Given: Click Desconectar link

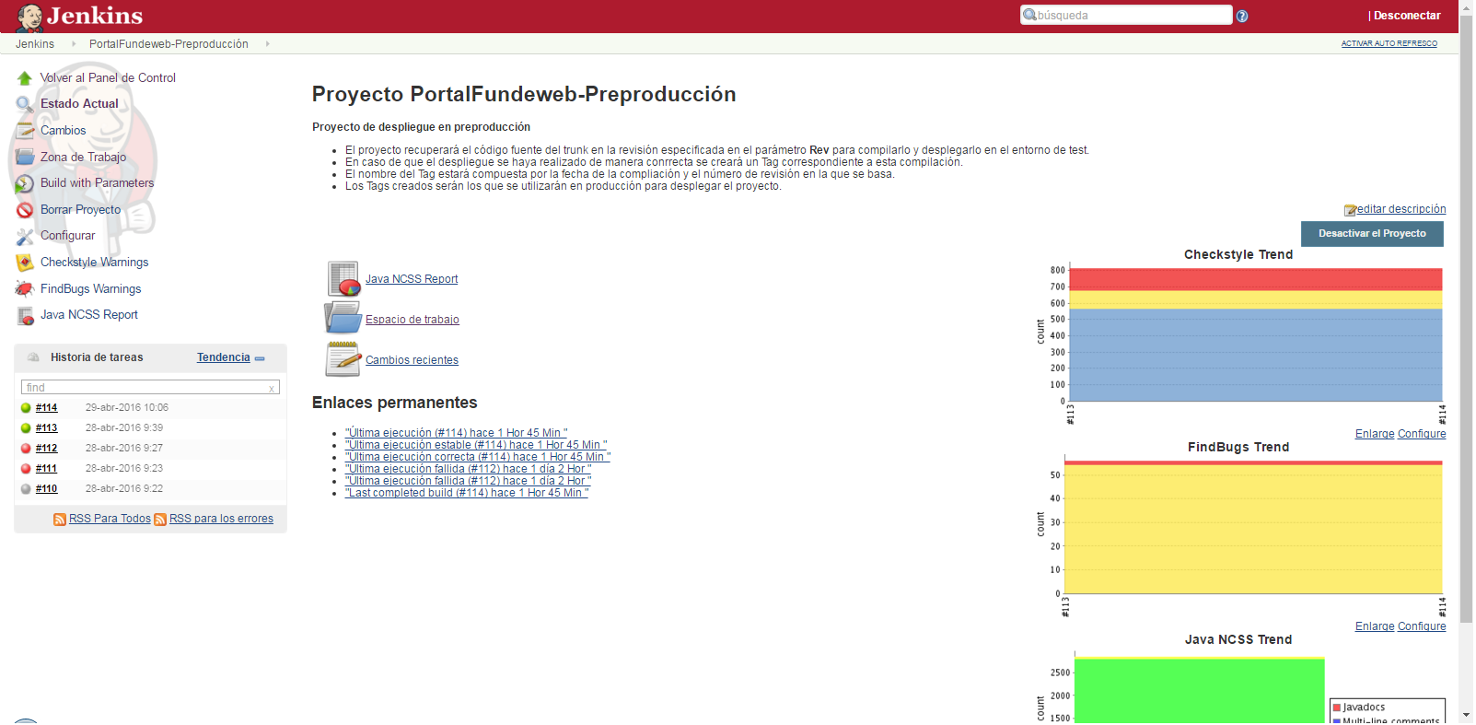Looking at the screenshot, I should point(1407,16).
